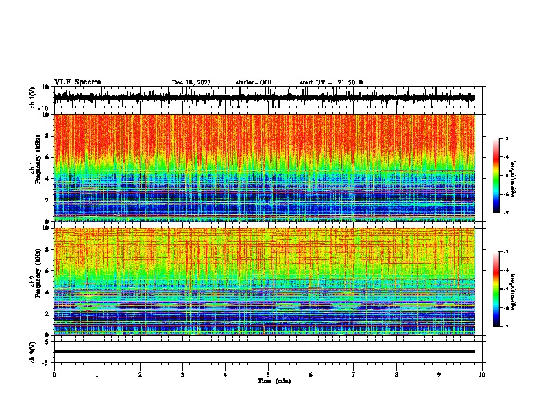Click the 8 kHz tick label of ch.1 spectrogram
Image resolution: width=543 pixels, height=420 pixels.
[x=47, y=136]
